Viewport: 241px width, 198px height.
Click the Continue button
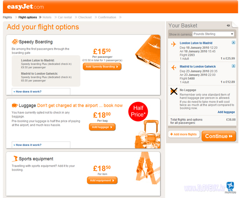(x=219, y=136)
